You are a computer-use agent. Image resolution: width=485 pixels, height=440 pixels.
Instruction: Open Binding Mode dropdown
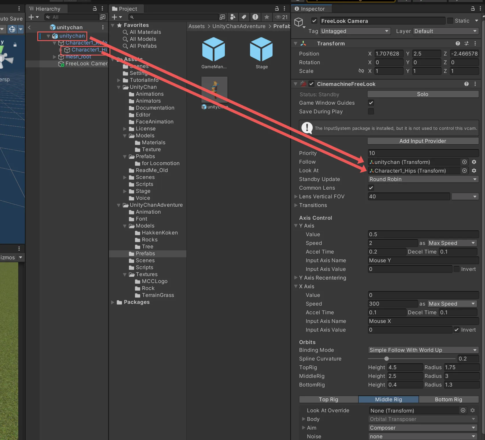pos(423,350)
